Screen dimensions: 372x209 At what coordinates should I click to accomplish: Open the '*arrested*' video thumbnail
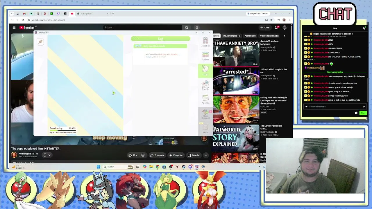236,81
